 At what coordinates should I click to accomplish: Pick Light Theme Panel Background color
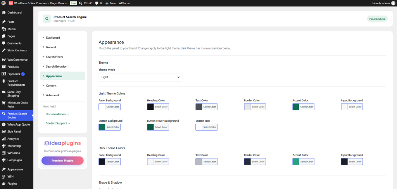pos(109,107)
